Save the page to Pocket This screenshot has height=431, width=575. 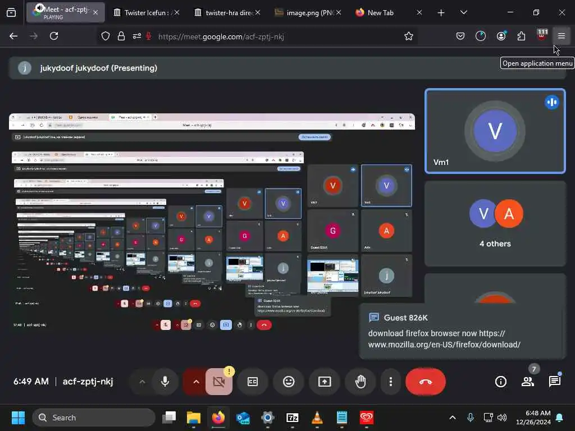(x=460, y=36)
